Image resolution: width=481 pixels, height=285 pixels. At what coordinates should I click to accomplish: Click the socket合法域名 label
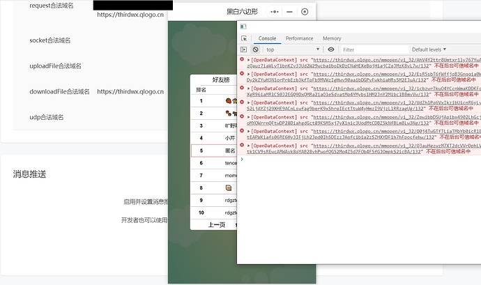[50, 40]
